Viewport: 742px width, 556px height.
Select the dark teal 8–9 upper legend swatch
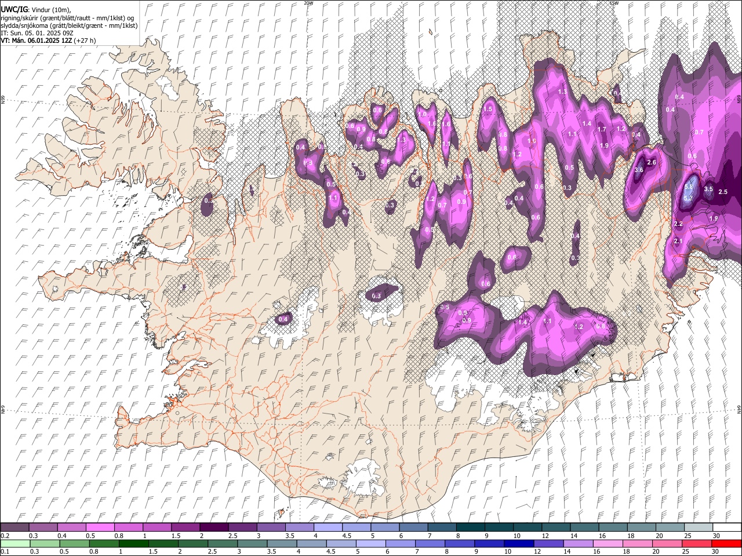(471, 527)
